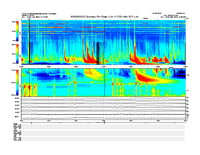
Task: Click the 12:00 label below RAD1 spectrogram
Action: point(104,67)
